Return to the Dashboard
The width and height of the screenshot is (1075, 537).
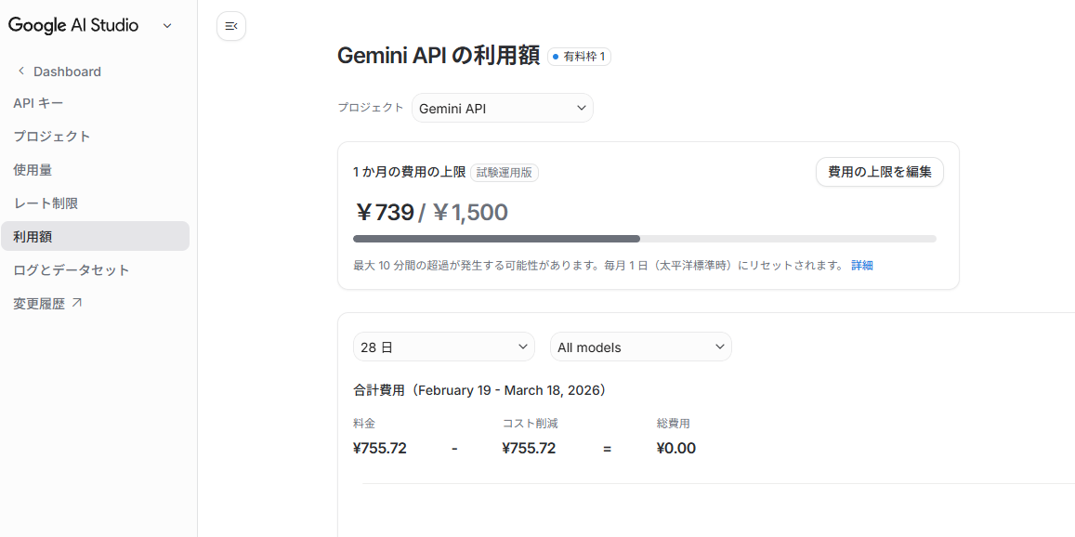point(67,71)
